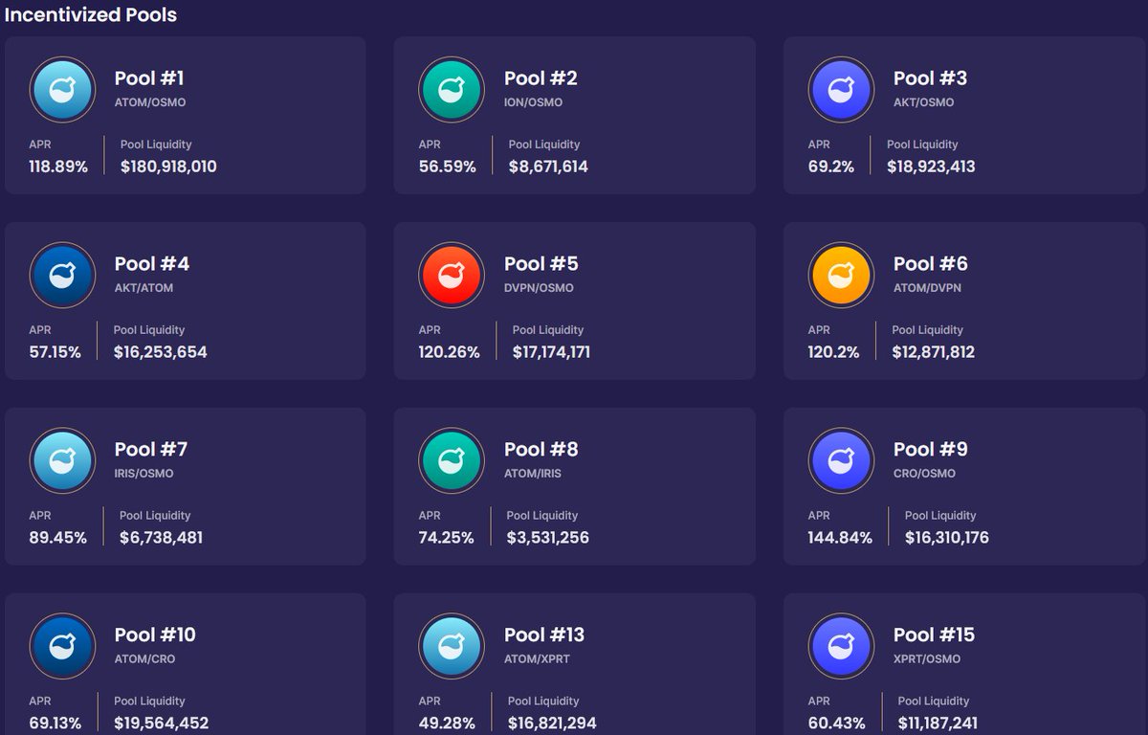
Task: Click the Pool #13 flask icon
Action: click(x=452, y=647)
